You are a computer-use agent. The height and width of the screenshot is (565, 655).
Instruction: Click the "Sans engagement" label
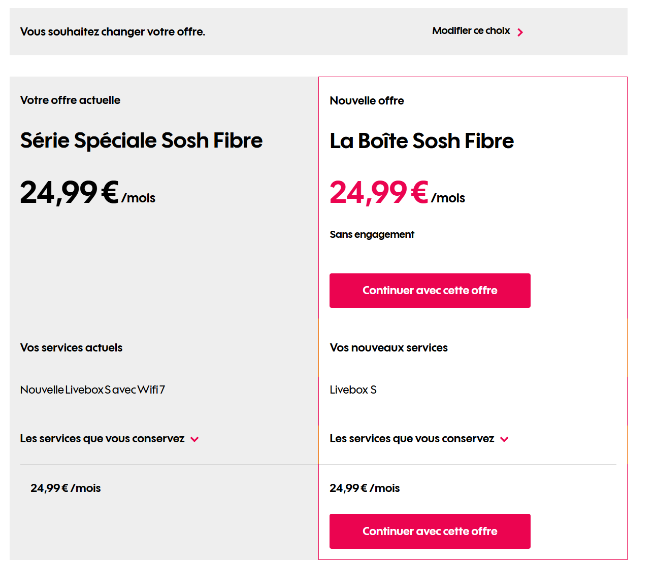coord(372,234)
